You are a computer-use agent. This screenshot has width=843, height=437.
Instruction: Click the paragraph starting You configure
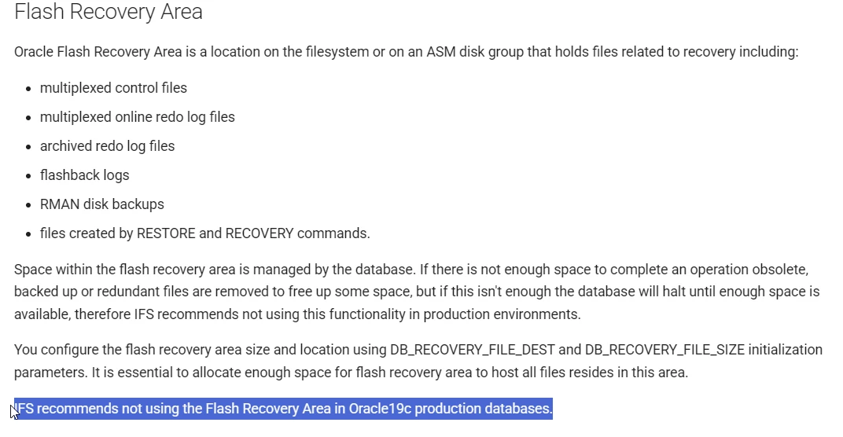click(x=418, y=361)
